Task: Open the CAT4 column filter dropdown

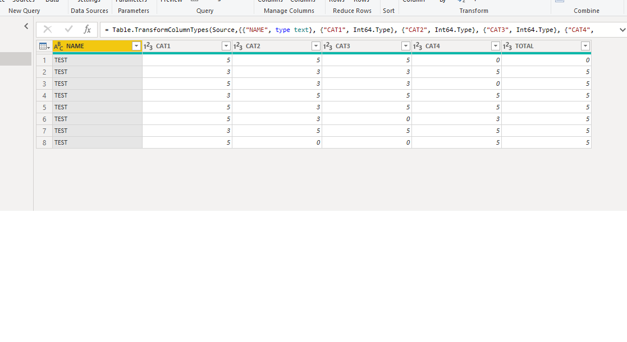Action: tap(496, 47)
